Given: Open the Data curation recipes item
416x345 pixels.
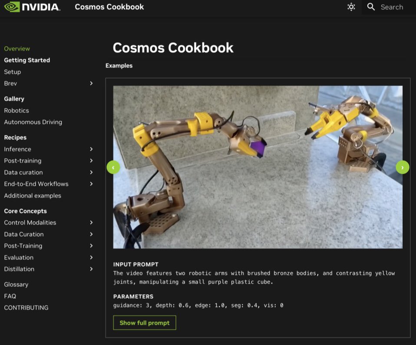Looking at the screenshot, I should [23, 172].
